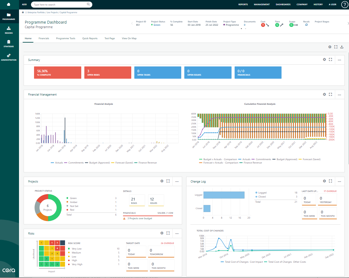Switch to the View On Map tab
The width and height of the screenshot is (349, 278).
[x=129, y=39]
